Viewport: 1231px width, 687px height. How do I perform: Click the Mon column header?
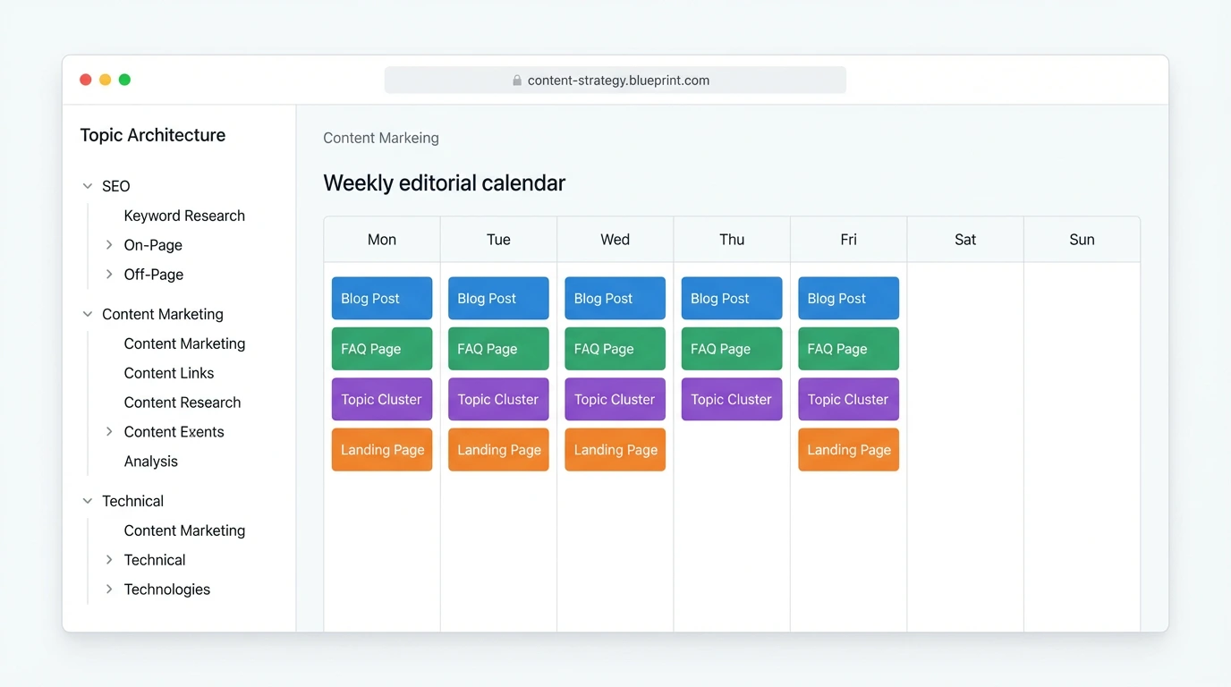(381, 239)
